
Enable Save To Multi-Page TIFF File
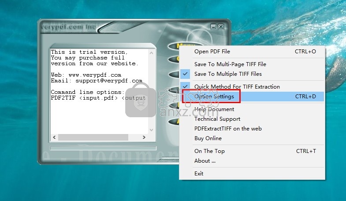(230, 64)
